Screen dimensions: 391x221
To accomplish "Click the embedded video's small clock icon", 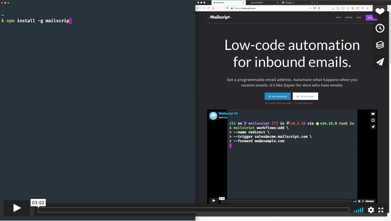I will coord(373,120).
